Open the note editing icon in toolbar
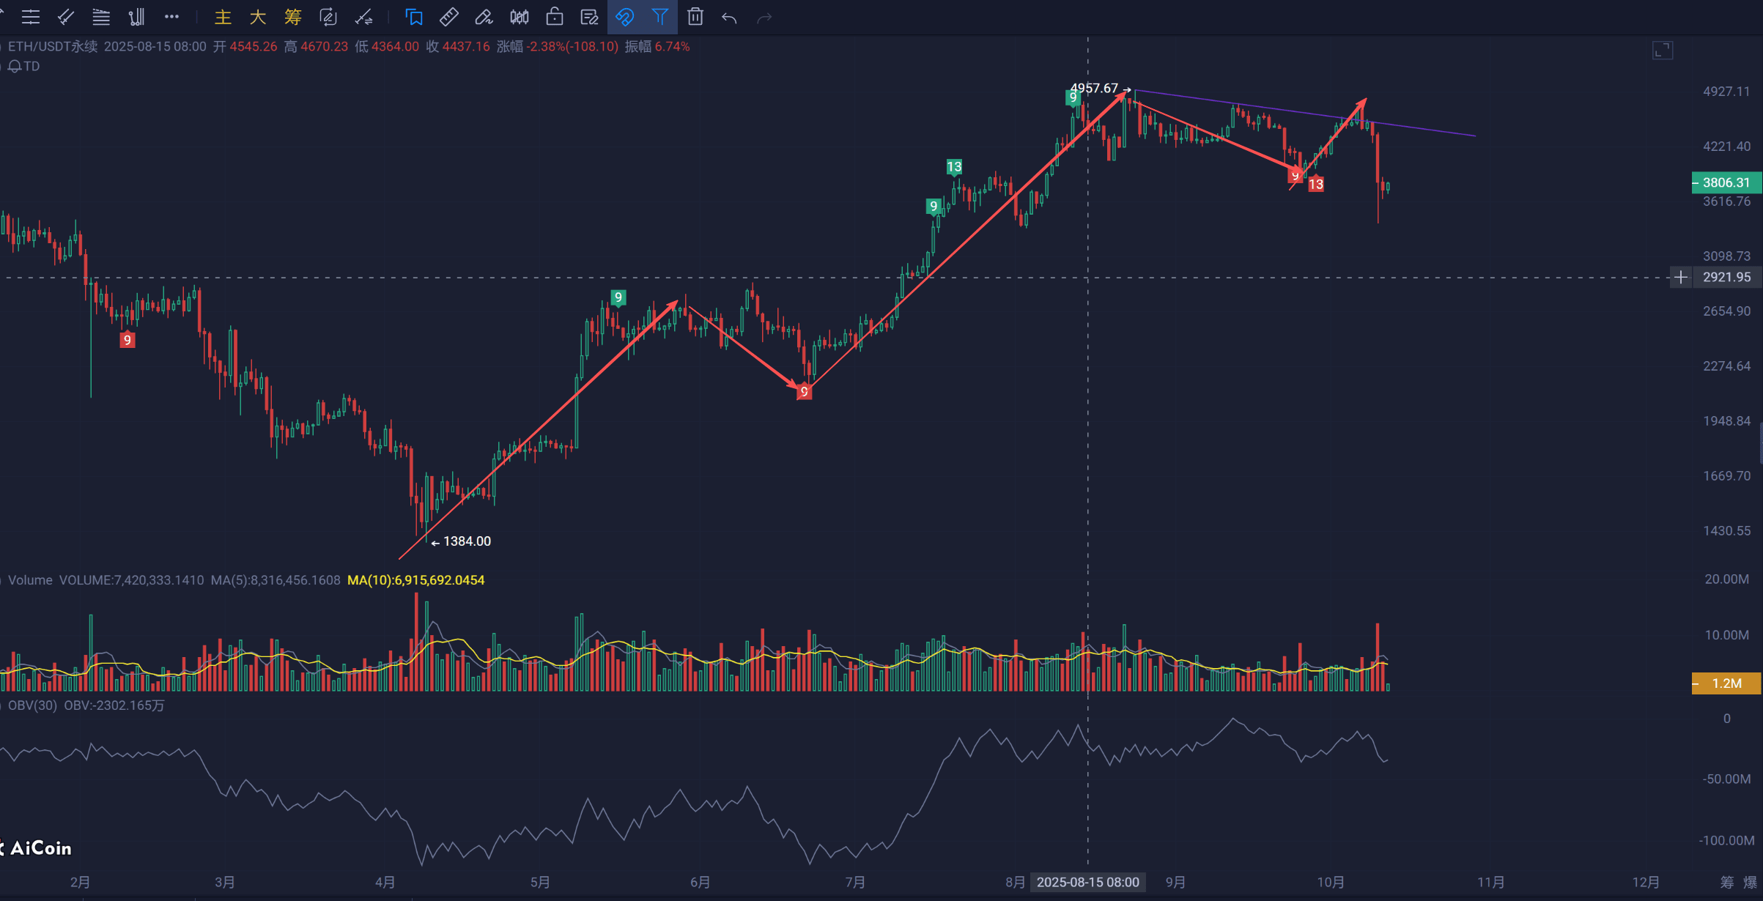Image resolution: width=1763 pixels, height=901 pixels. click(x=589, y=17)
